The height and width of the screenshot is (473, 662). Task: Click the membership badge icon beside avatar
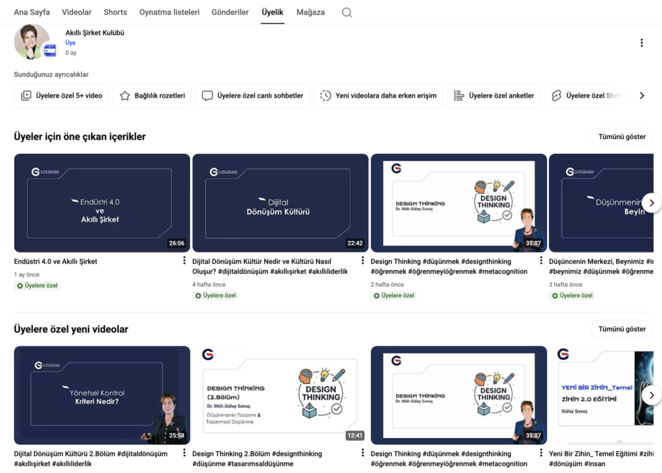click(x=50, y=51)
